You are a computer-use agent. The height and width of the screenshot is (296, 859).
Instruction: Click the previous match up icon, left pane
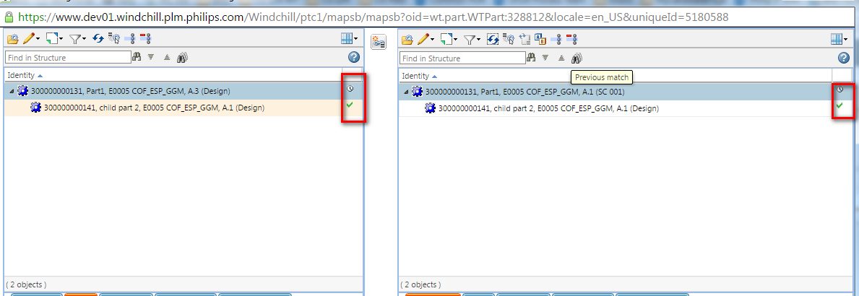pos(167,57)
